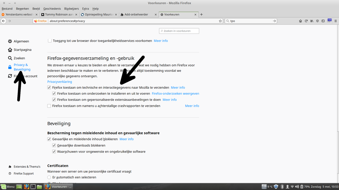Close the Voorkeuren tab
The height and width of the screenshot is (190, 339).
tap(195, 15)
